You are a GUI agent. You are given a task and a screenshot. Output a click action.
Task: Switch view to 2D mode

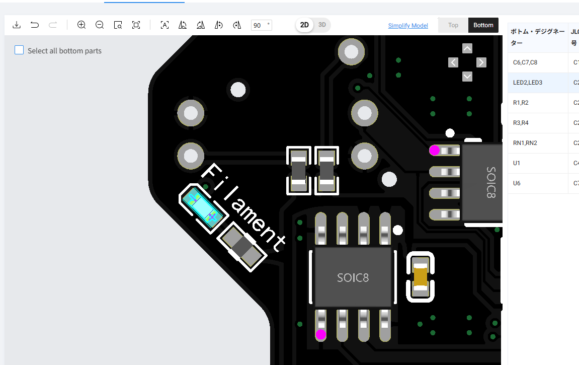[304, 25]
